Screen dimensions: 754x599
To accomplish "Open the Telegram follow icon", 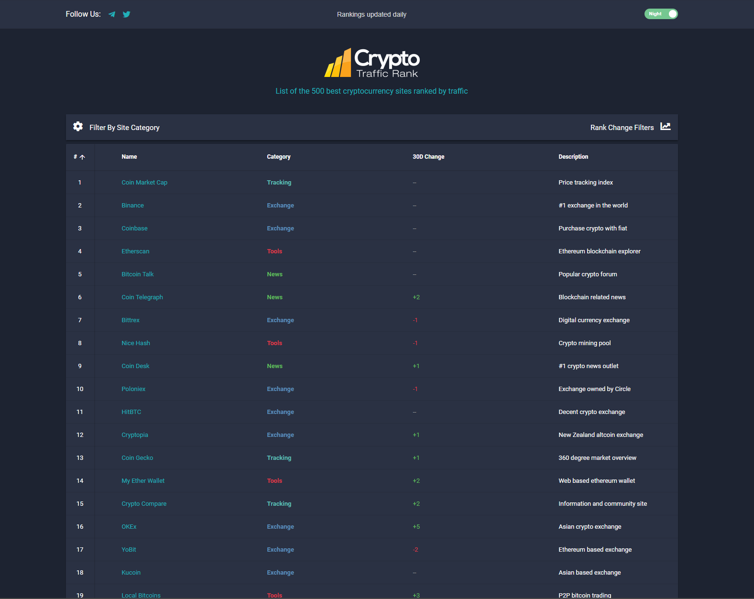I will tap(112, 14).
